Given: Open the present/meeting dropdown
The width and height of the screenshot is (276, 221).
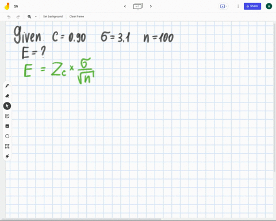Looking at the screenshot, I should click(x=224, y=6).
